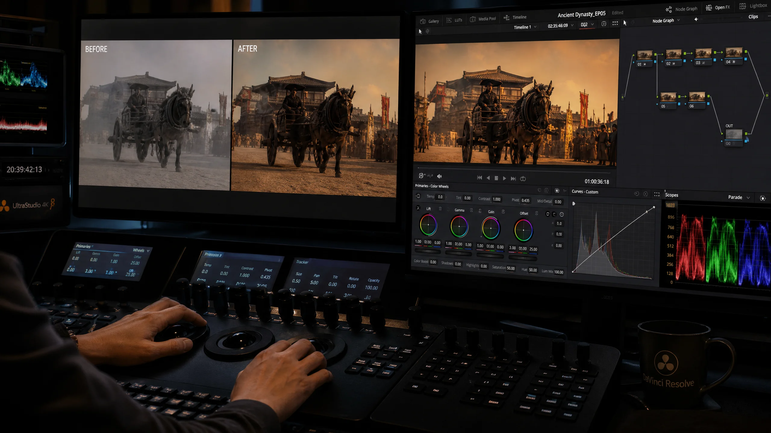Reset the Gamma color wheel
The width and height of the screenshot is (771, 433).
click(471, 210)
